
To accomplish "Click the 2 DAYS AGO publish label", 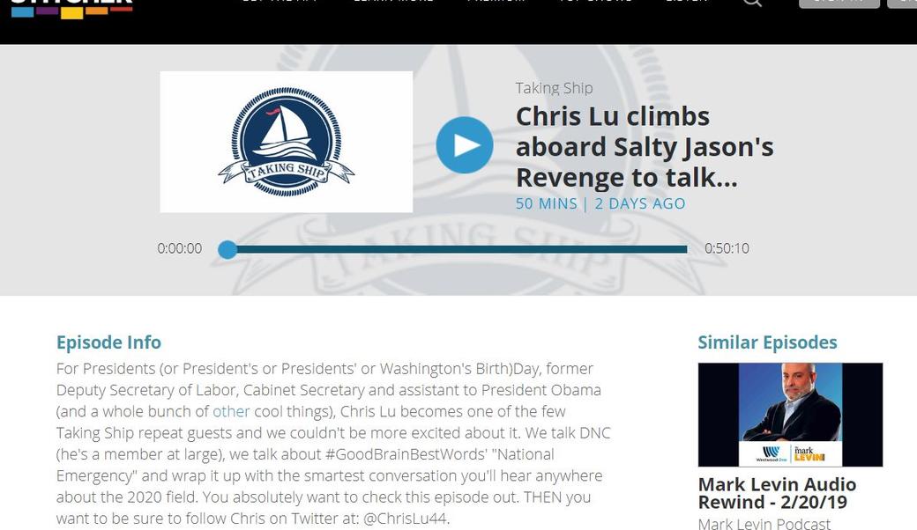I will coord(640,203).
